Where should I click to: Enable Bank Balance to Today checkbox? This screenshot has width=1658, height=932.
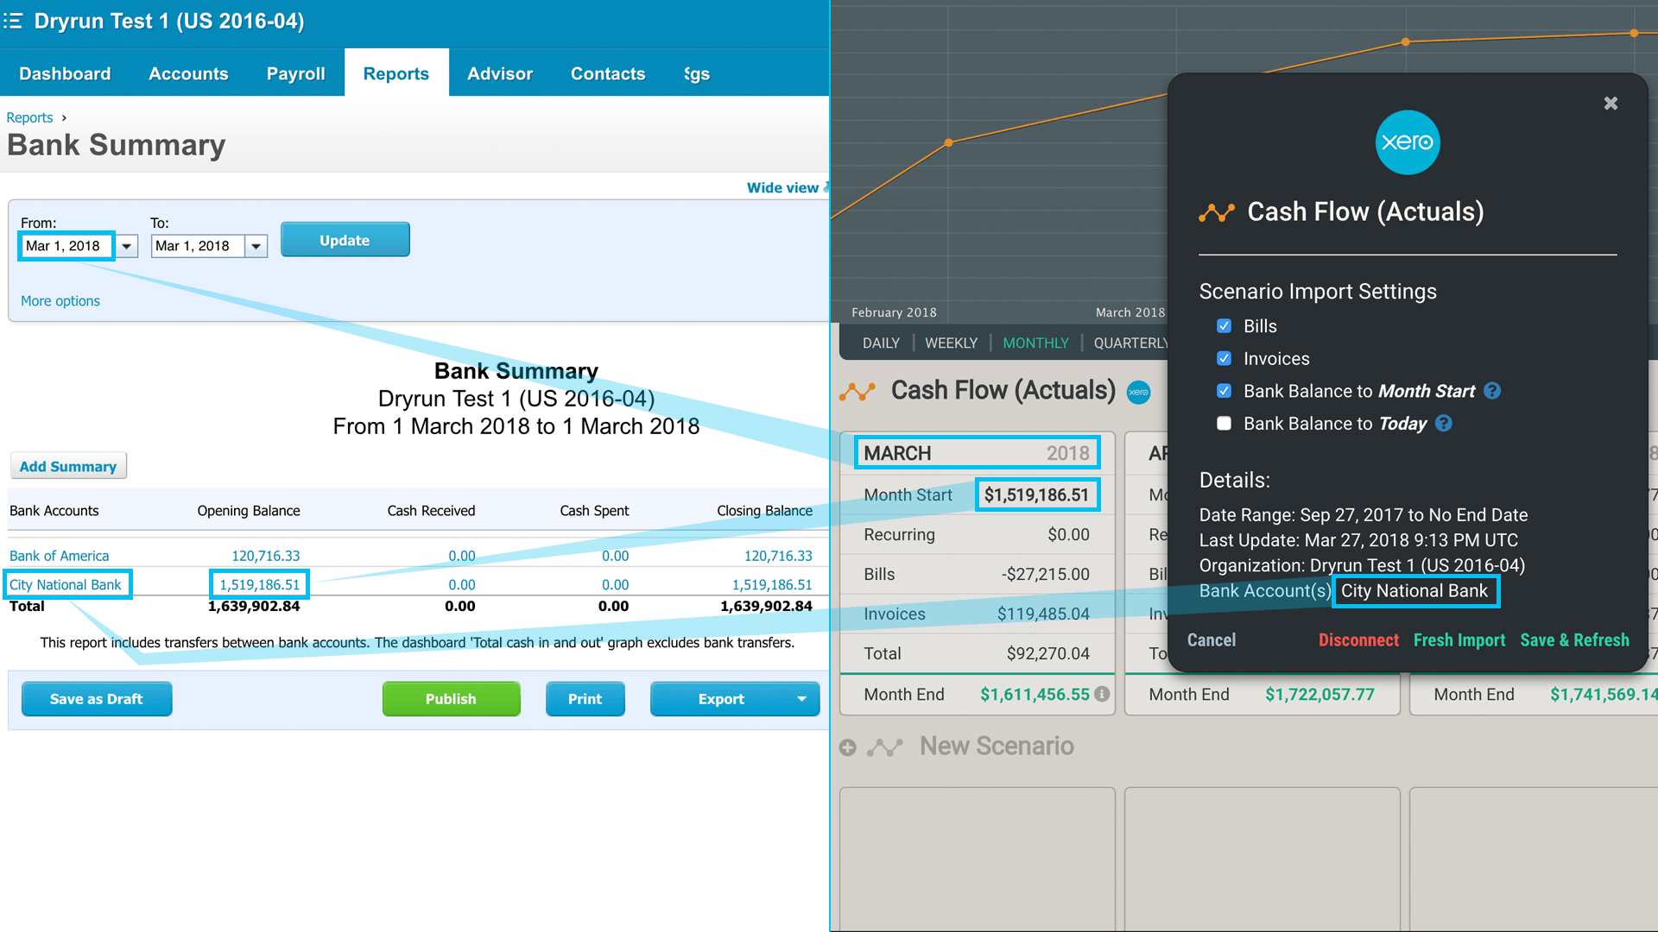1224,424
